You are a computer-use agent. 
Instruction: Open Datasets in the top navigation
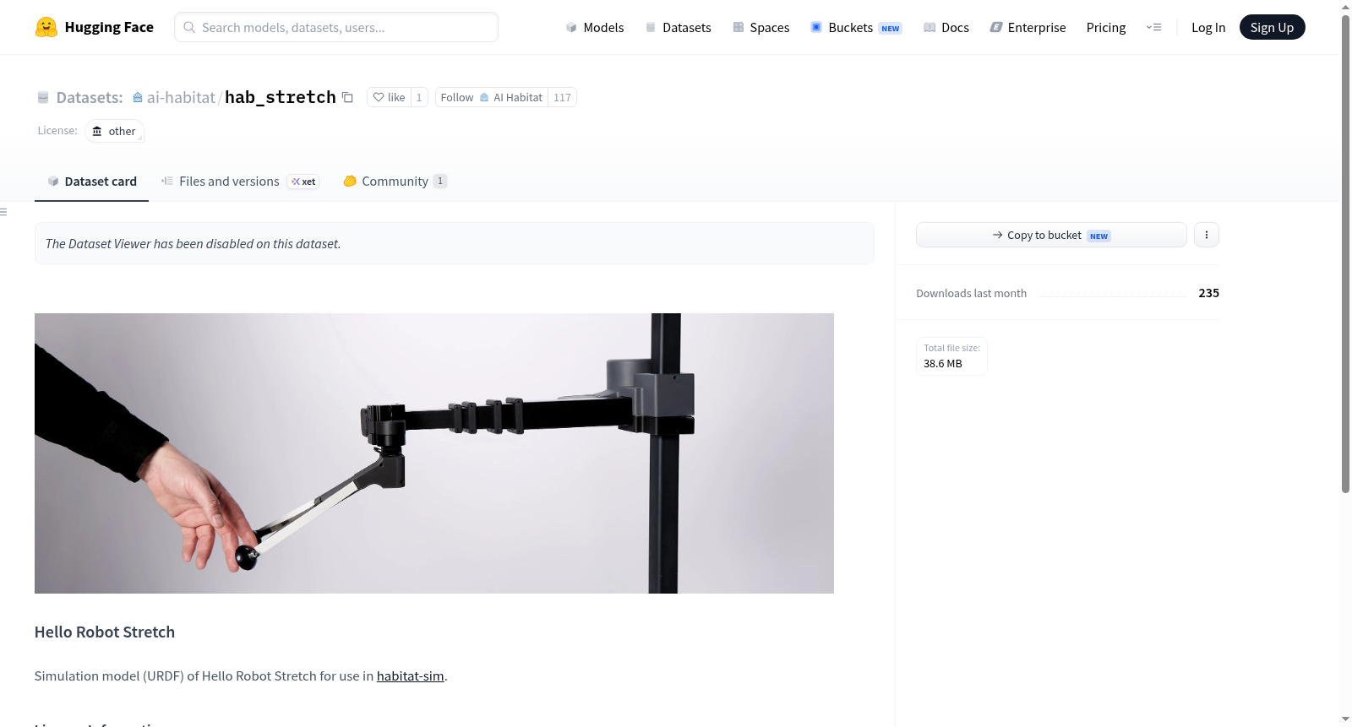click(678, 27)
